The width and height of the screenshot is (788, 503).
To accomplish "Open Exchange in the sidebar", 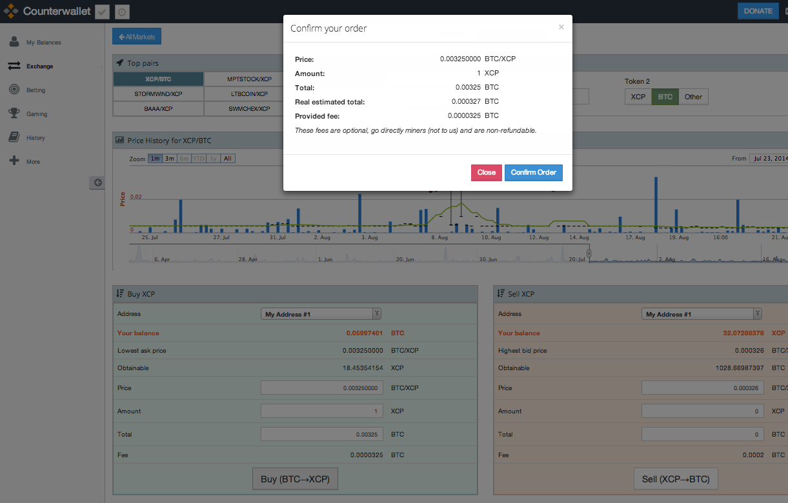I will coord(40,66).
